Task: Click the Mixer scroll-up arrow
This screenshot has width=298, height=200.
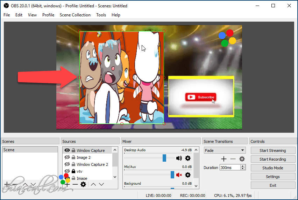Action: (x=196, y=150)
